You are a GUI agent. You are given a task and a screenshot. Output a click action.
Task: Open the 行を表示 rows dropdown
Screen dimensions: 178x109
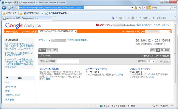(151, 61)
